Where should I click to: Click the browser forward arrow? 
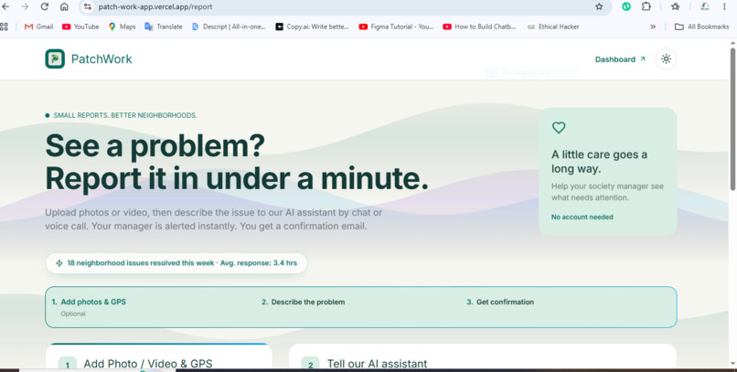[25, 6]
